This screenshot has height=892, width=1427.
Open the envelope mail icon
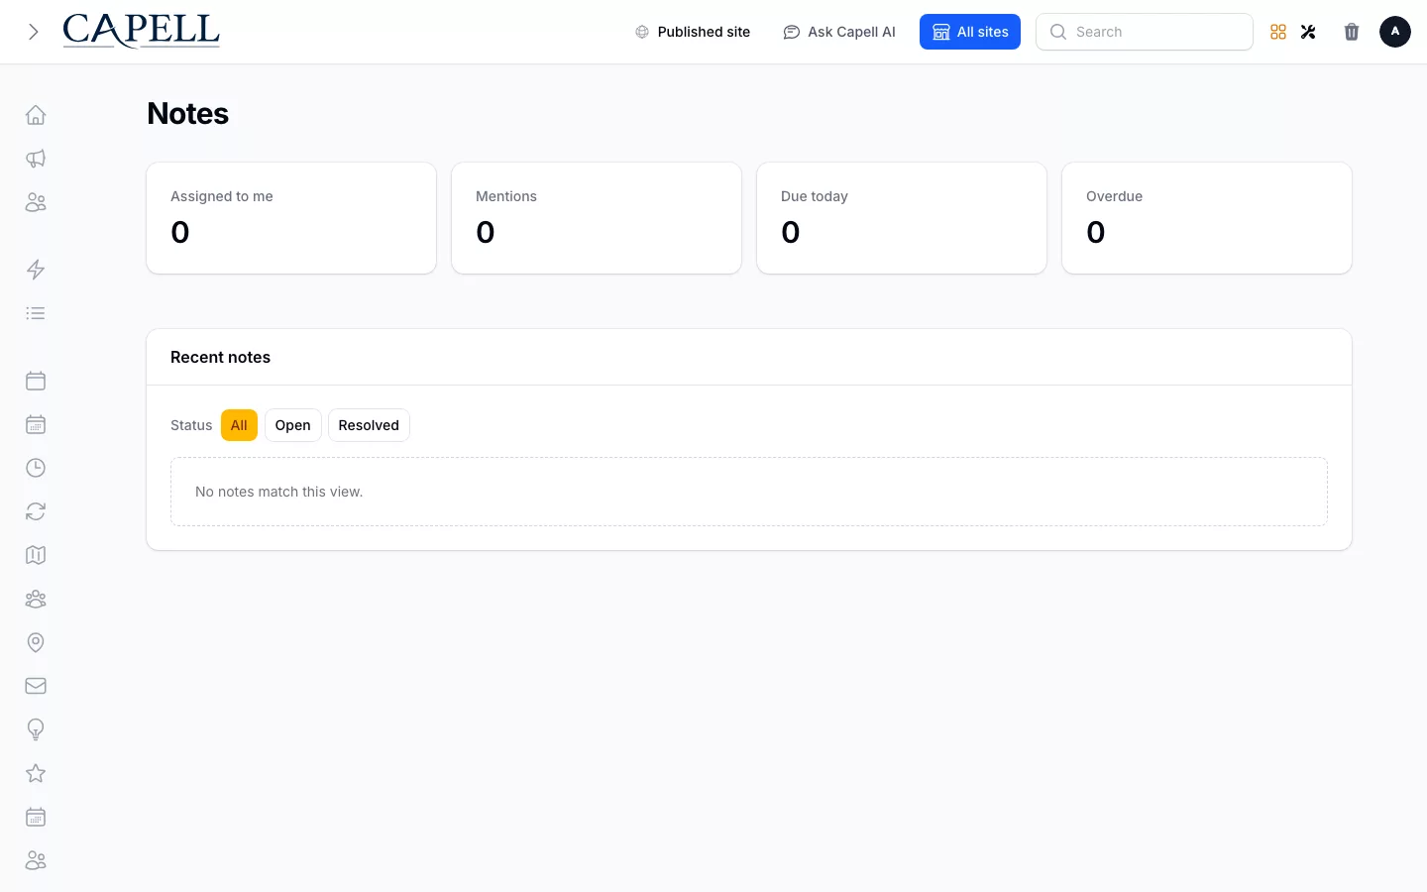click(x=36, y=686)
